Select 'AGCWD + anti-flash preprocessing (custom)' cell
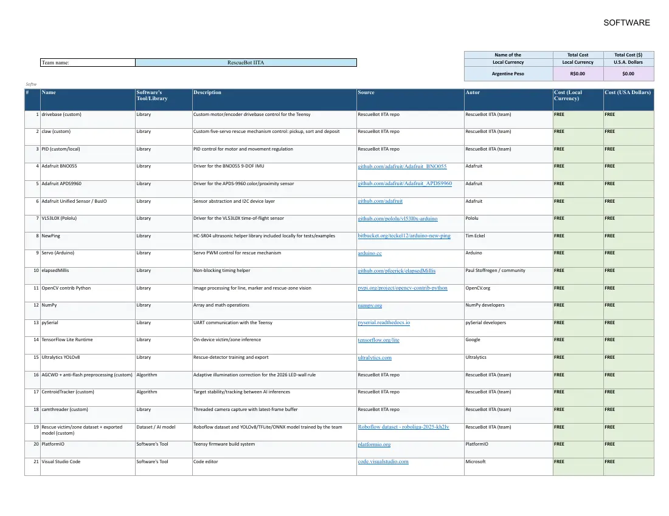The height and width of the screenshot is (516, 669). pos(88,380)
